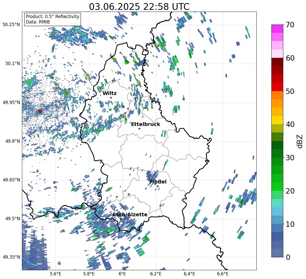This screenshot has height=279, width=306.
Task: Click the 5.8°E longitude label
Action: coord(89,274)
